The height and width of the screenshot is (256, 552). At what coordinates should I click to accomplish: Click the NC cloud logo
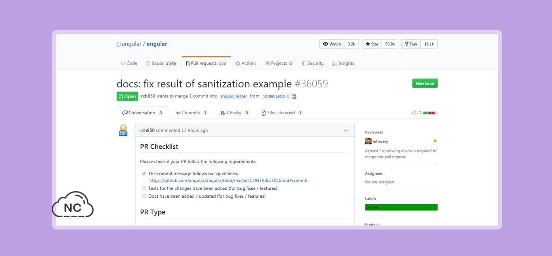point(73,204)
